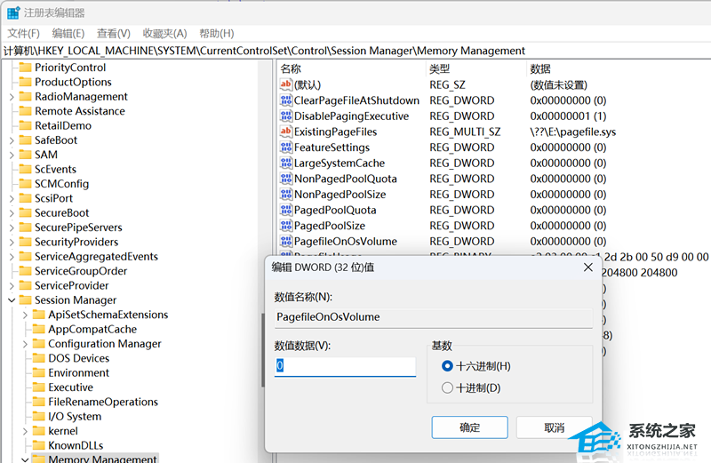The image size is (711, 463).
Task: Click the 取消 button in dialog
Action: (554, 427)
